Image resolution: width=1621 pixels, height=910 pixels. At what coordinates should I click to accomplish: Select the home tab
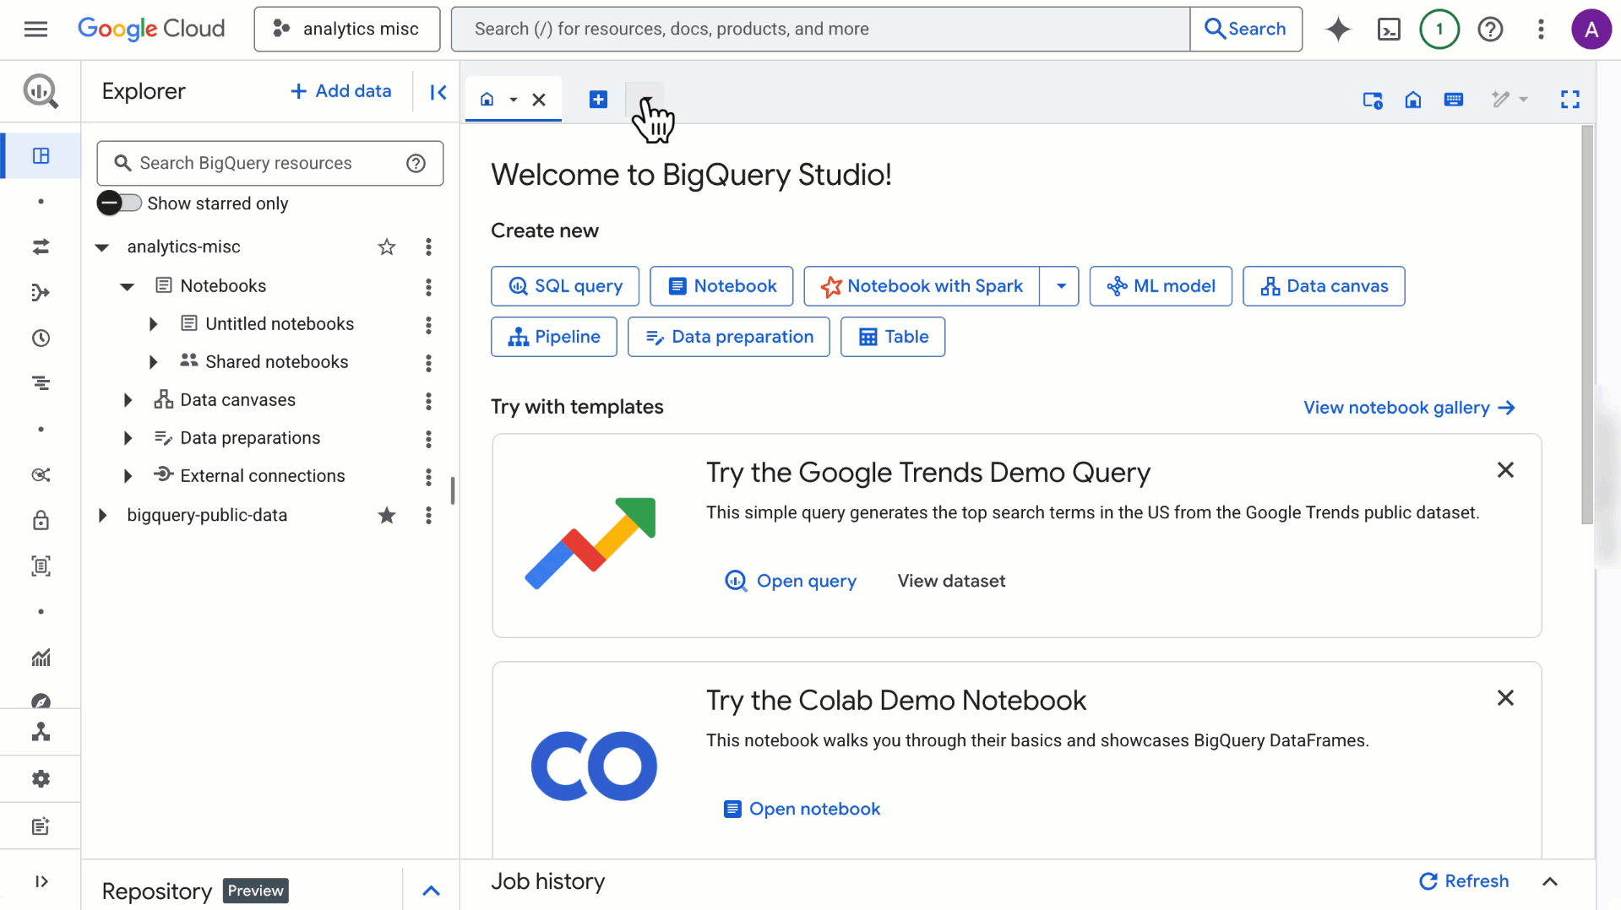click(x=487, y=100)
